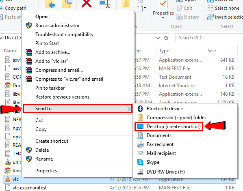243x191 pixels.
Task: Click Open in context menu
Action: tap(41, 17)
